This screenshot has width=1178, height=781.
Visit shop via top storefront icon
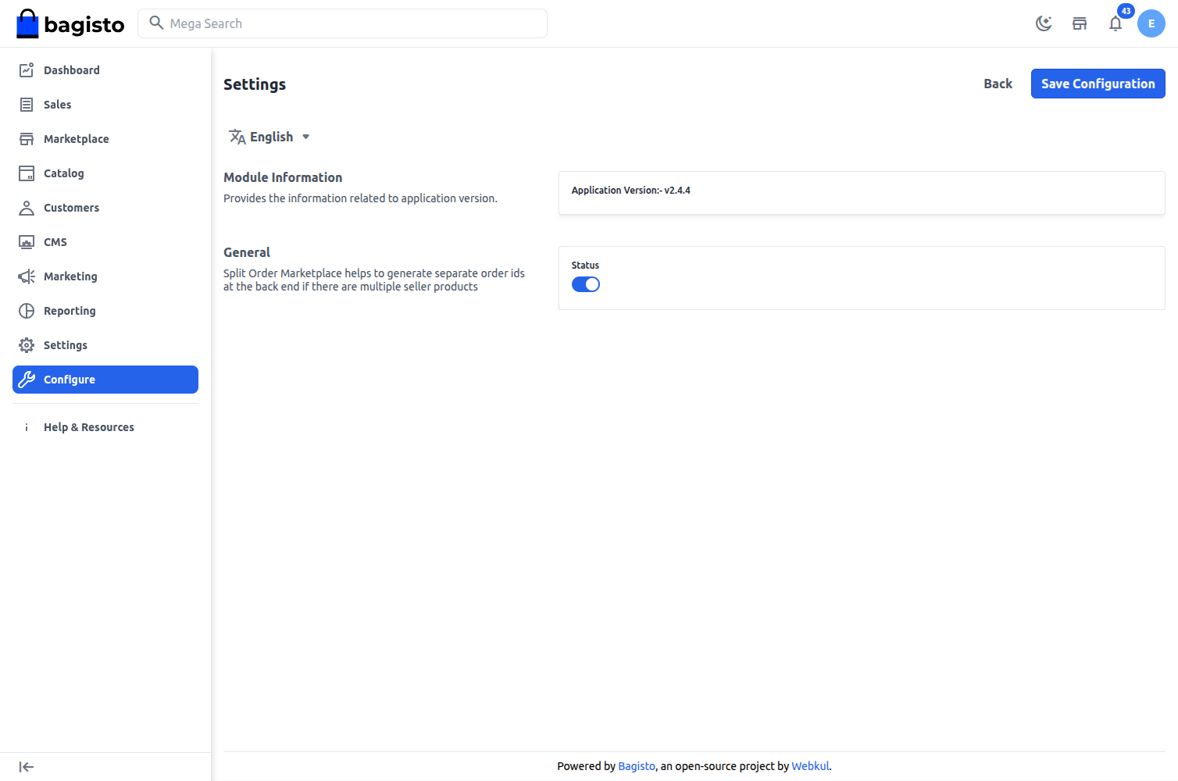(x=1080, y=23)
